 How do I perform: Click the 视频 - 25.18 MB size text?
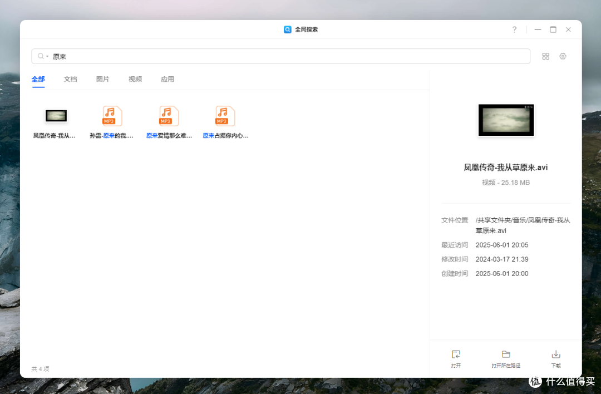pyautogui.click(x=505, y=183)
